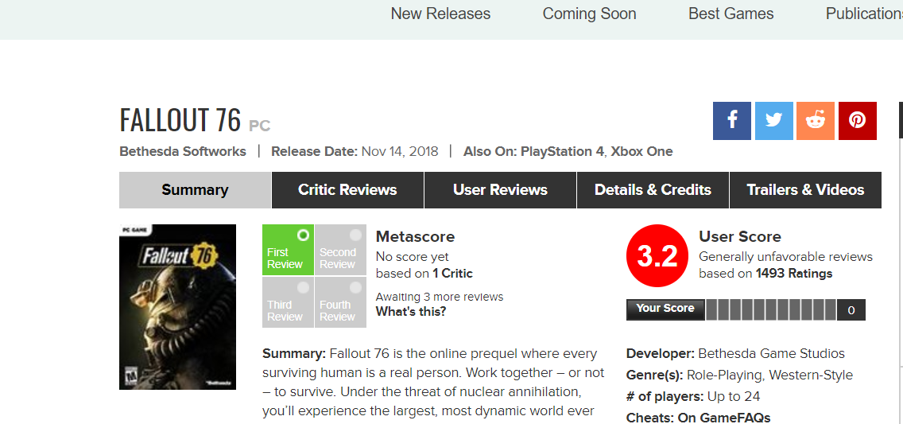
Task: Go to the Trailers & Videos tab
Action: (805, 190)
